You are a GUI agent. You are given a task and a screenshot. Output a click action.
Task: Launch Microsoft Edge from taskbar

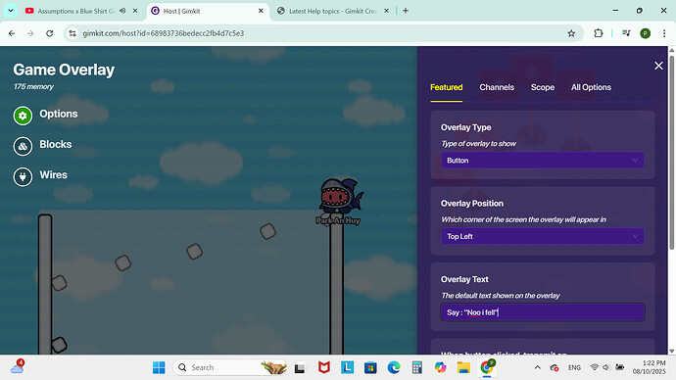[394, 367]
